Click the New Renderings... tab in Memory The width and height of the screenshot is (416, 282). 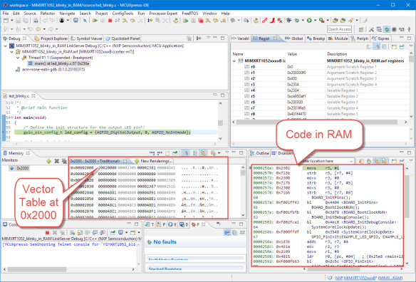click(x=154, y=161)
